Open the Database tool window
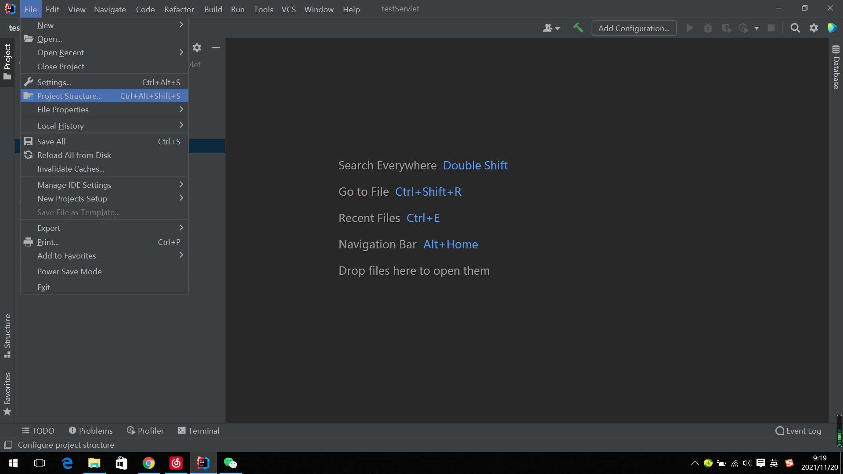 836,67
